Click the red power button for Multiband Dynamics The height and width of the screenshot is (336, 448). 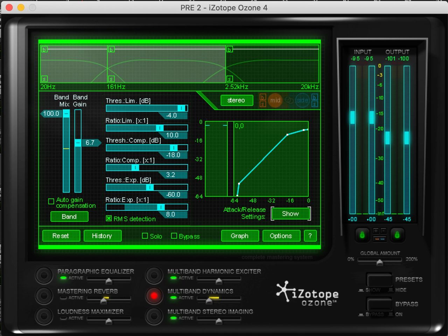[154, 295]
